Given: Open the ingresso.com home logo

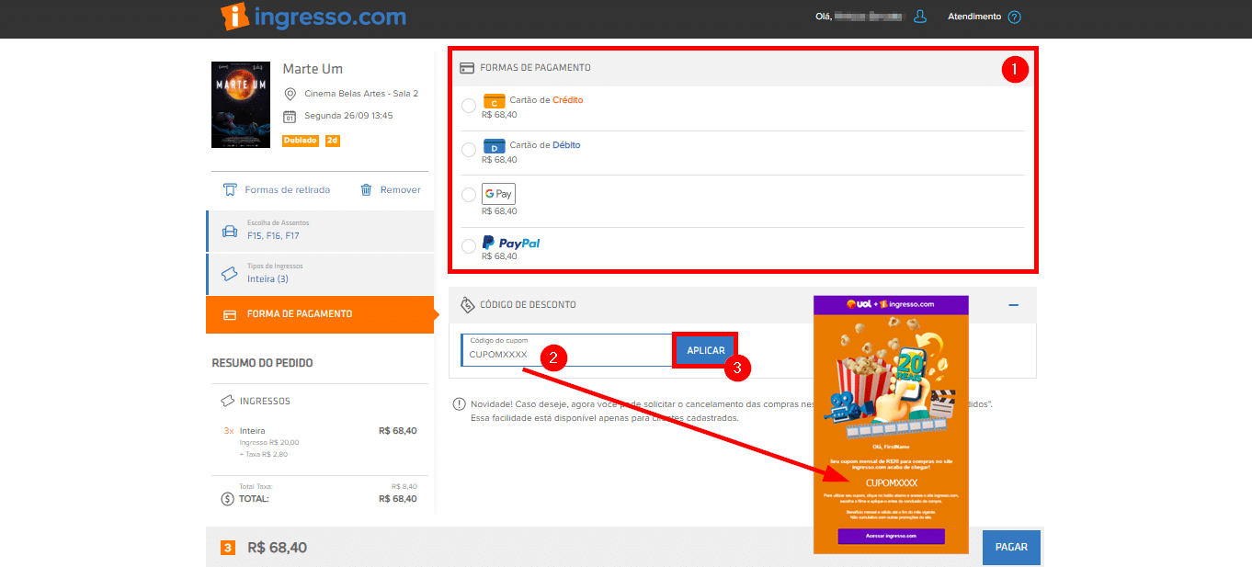Looking at the screenshot, I should click(x=313, y=17).
